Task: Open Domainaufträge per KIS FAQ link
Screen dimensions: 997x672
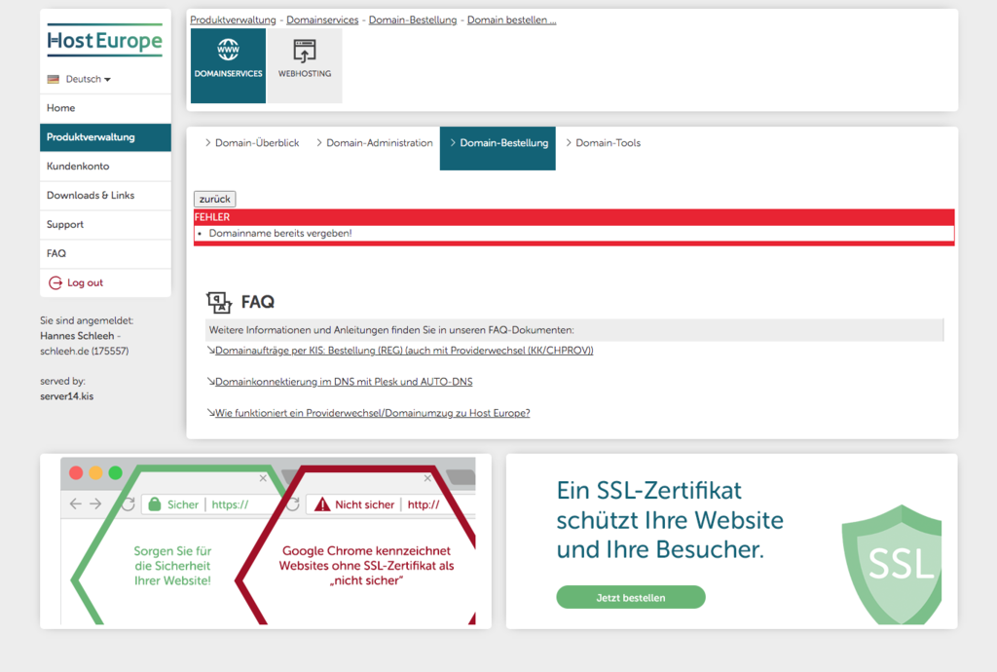Action: pyautogui.click(x=404, y=351)
